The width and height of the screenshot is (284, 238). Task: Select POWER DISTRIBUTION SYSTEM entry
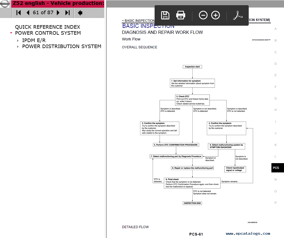point(62,46)
